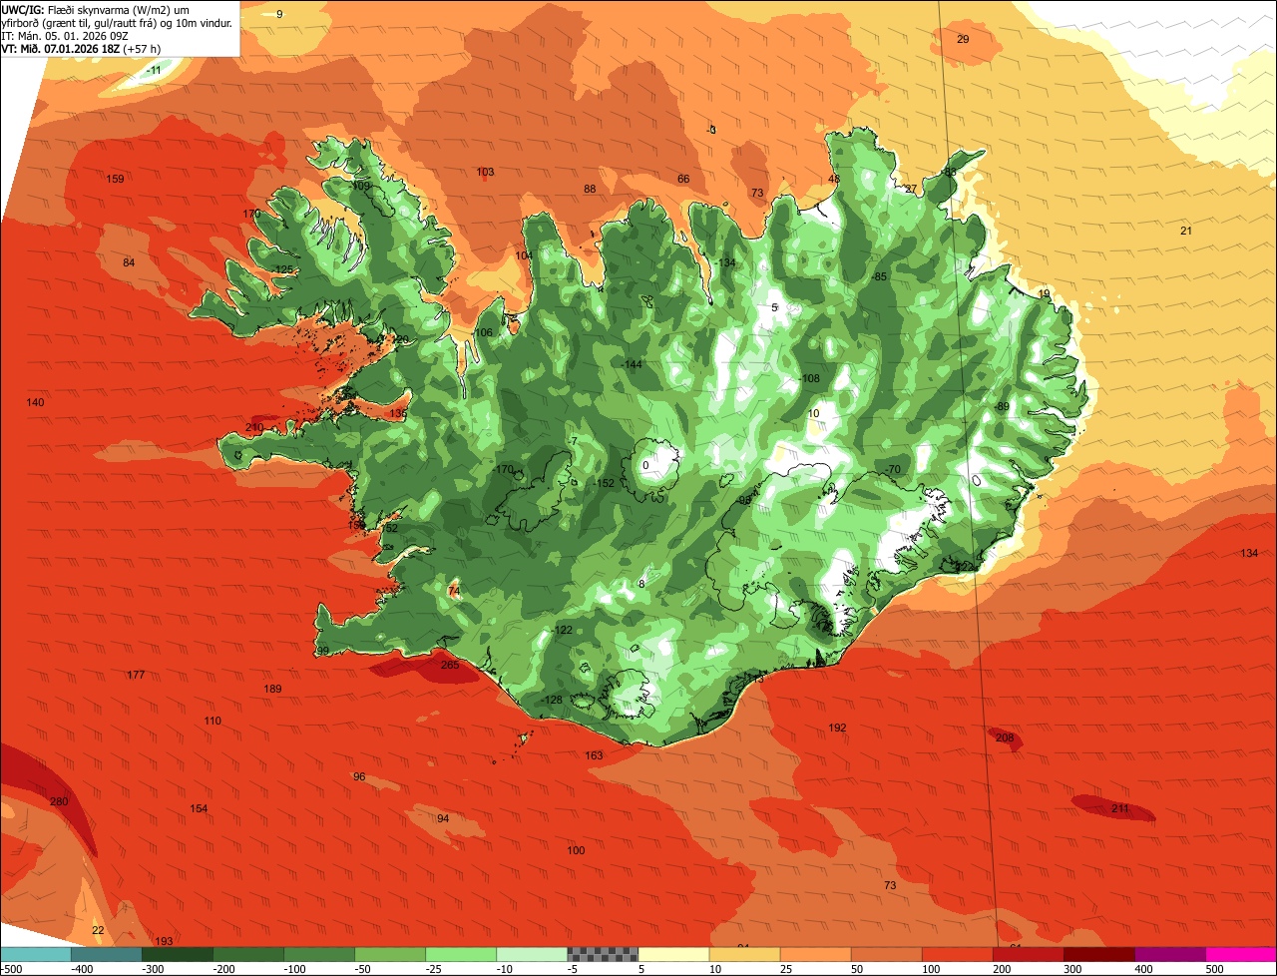This screenshot has height=976, width=1277.
Task: Click the map value '21' in the northeast sea
Action: pos(1186,232)
